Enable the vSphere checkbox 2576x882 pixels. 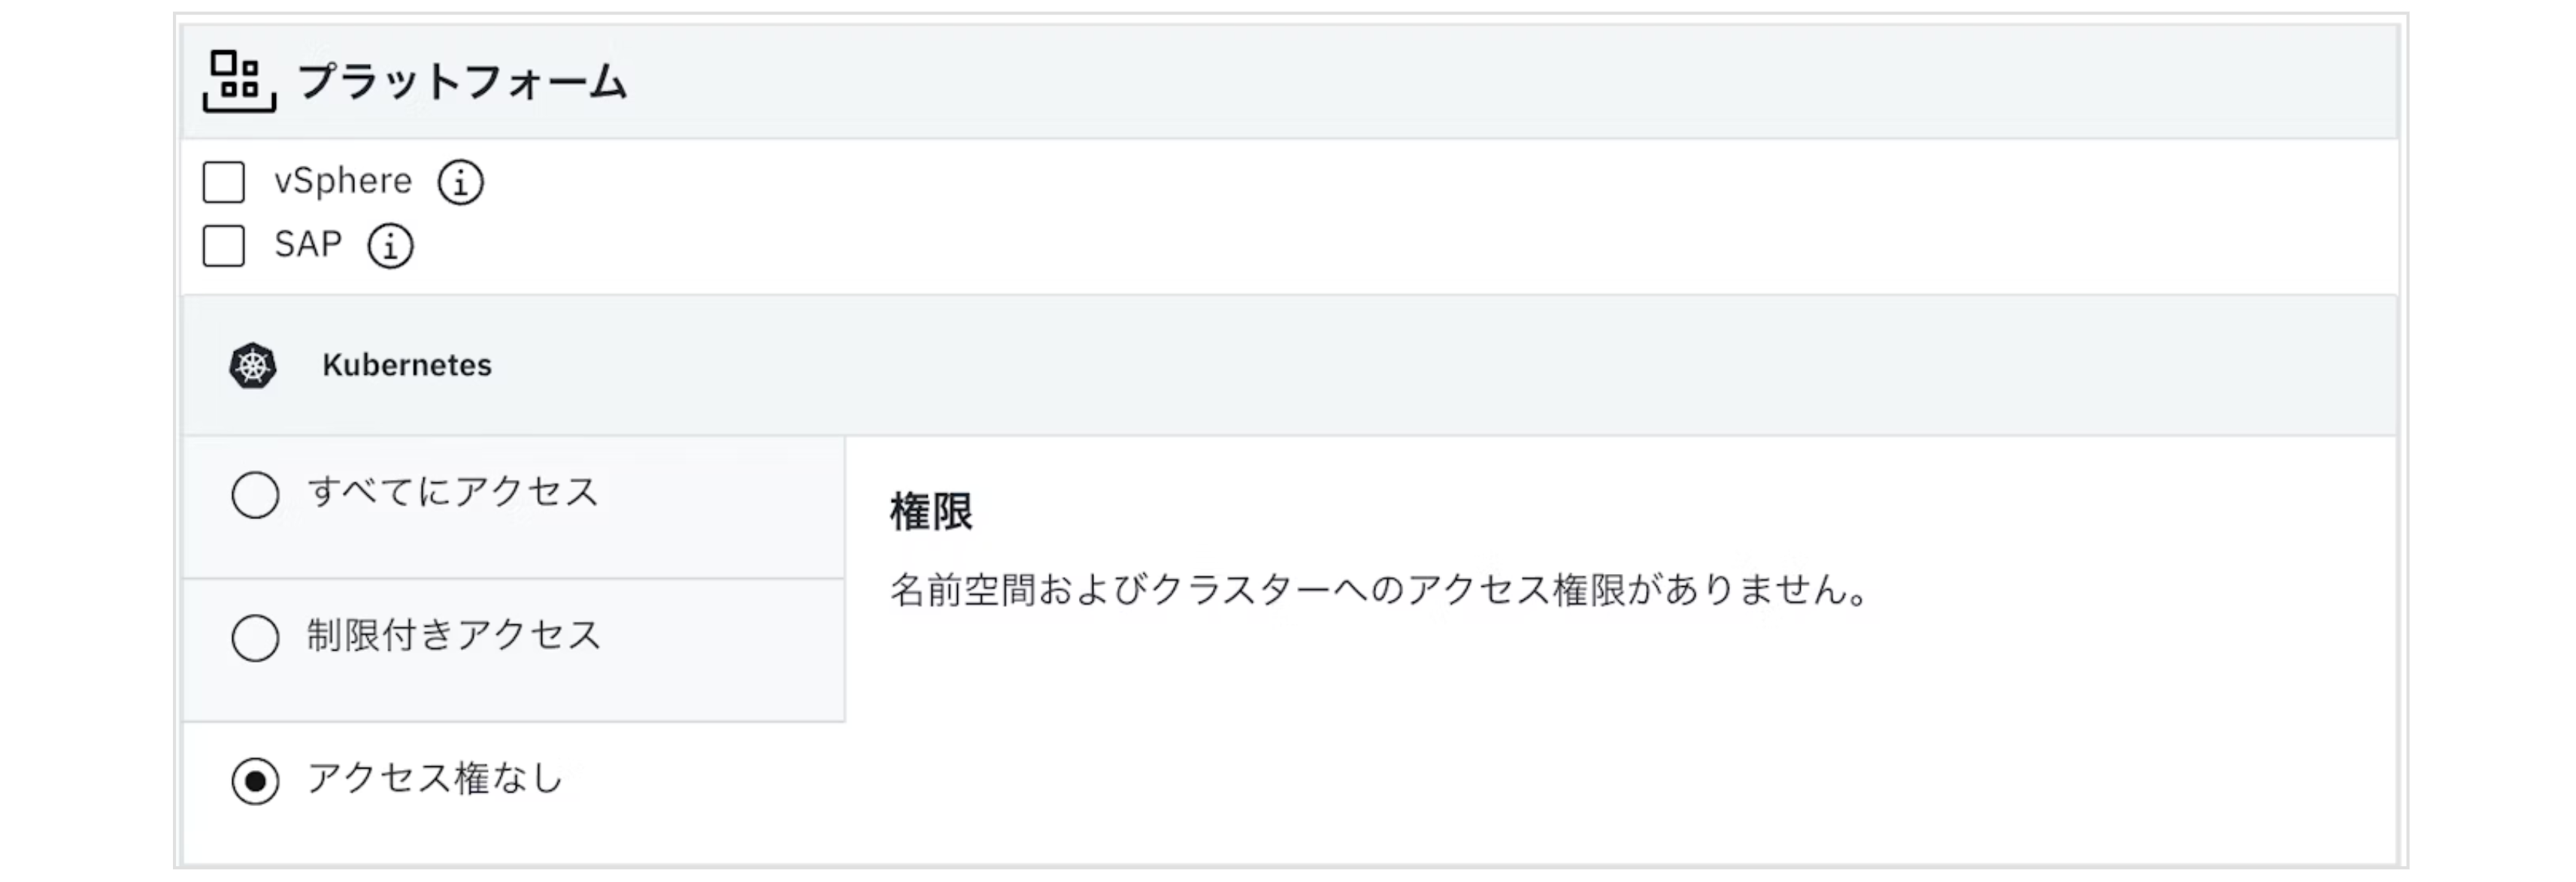[224, 182]
